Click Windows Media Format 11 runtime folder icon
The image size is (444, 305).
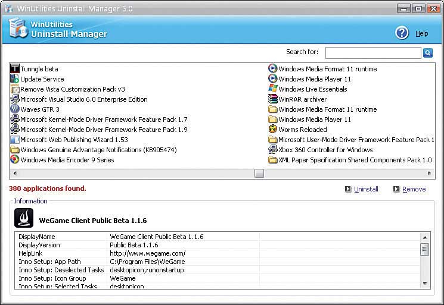click(273, 109)
